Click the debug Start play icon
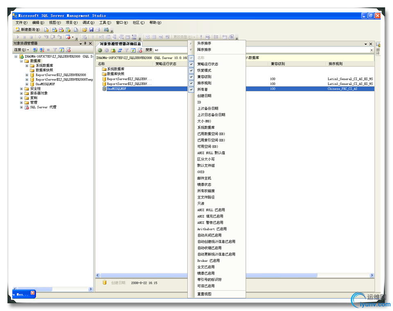The image size is (393, 311). tap(18, 37)
